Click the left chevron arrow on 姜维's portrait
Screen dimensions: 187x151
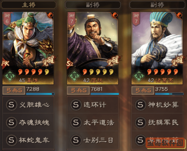point(20,53)
